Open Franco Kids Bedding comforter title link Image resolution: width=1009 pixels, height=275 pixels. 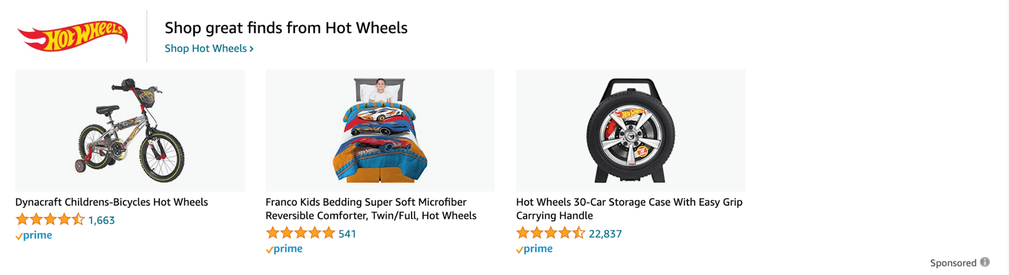pyautogui.click(x=371, y=209)
